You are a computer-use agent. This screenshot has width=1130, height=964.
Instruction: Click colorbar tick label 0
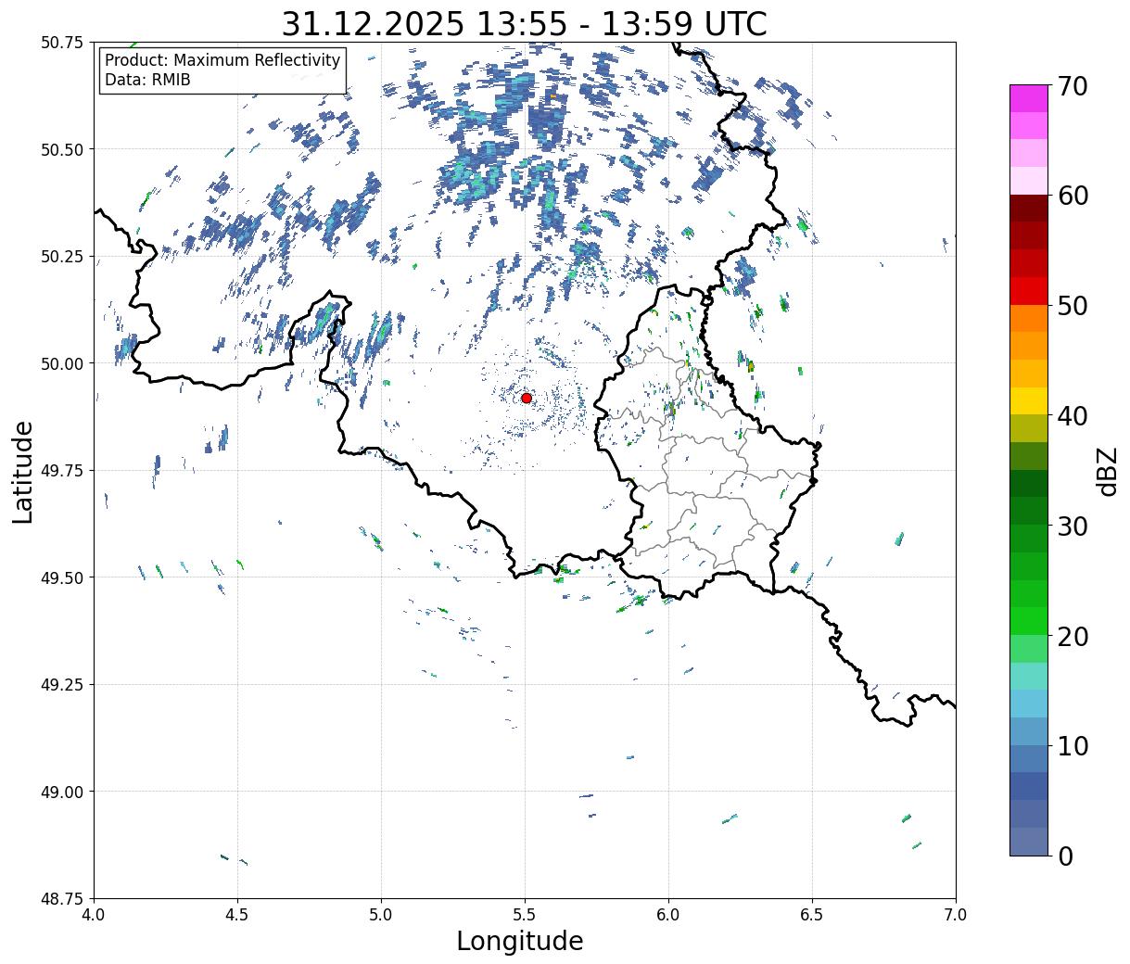coord(1065,856)
